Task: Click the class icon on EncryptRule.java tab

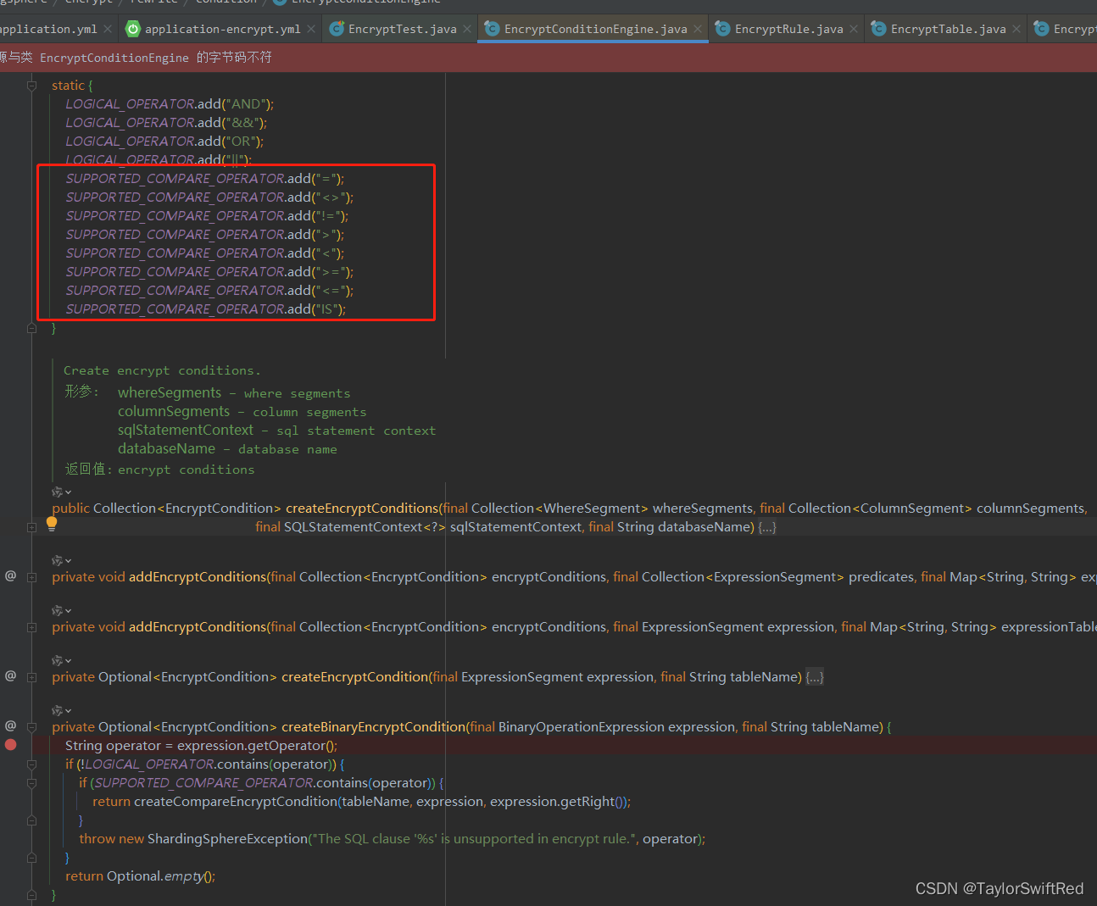Action: (722, 29)
